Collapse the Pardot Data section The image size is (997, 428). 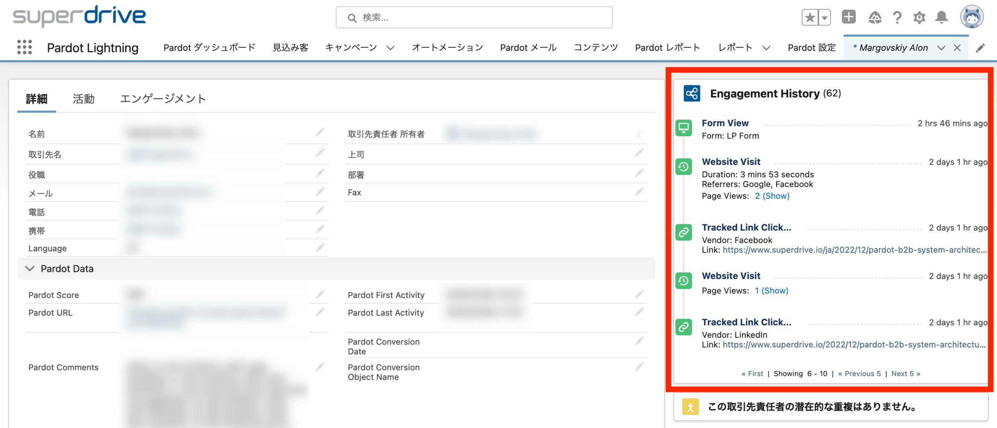point(30,268)
